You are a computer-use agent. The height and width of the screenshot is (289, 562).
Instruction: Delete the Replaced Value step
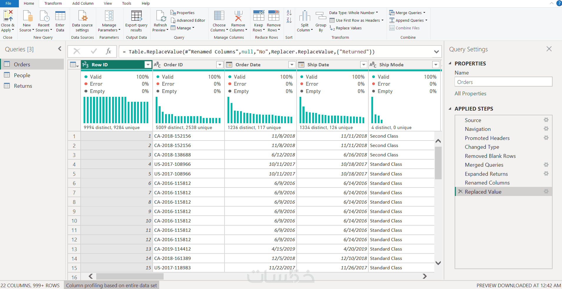click(x=460, y=192)
